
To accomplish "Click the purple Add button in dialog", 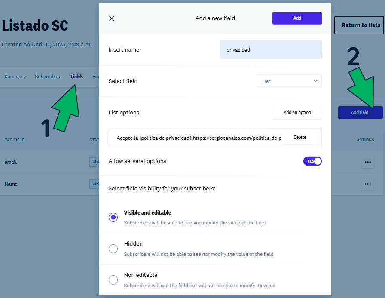I will click(x=297, y=18).
